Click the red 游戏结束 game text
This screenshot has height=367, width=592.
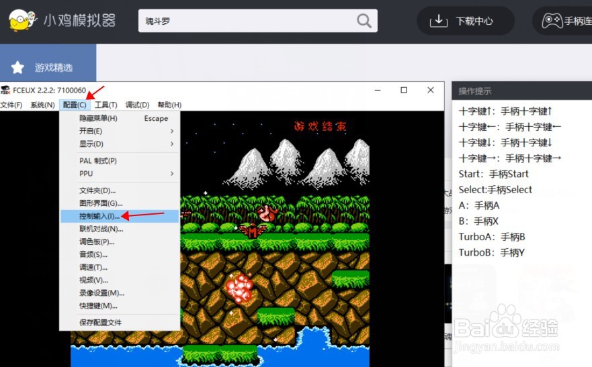tap(320, 126)
